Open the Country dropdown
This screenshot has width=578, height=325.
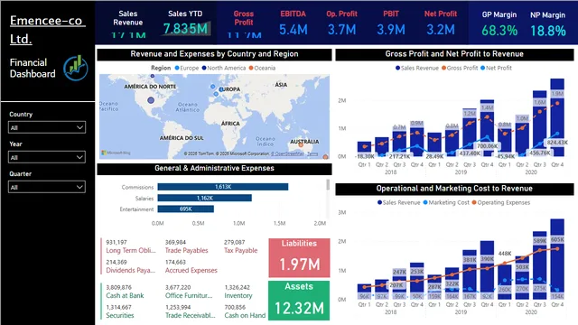coord(47,127)
